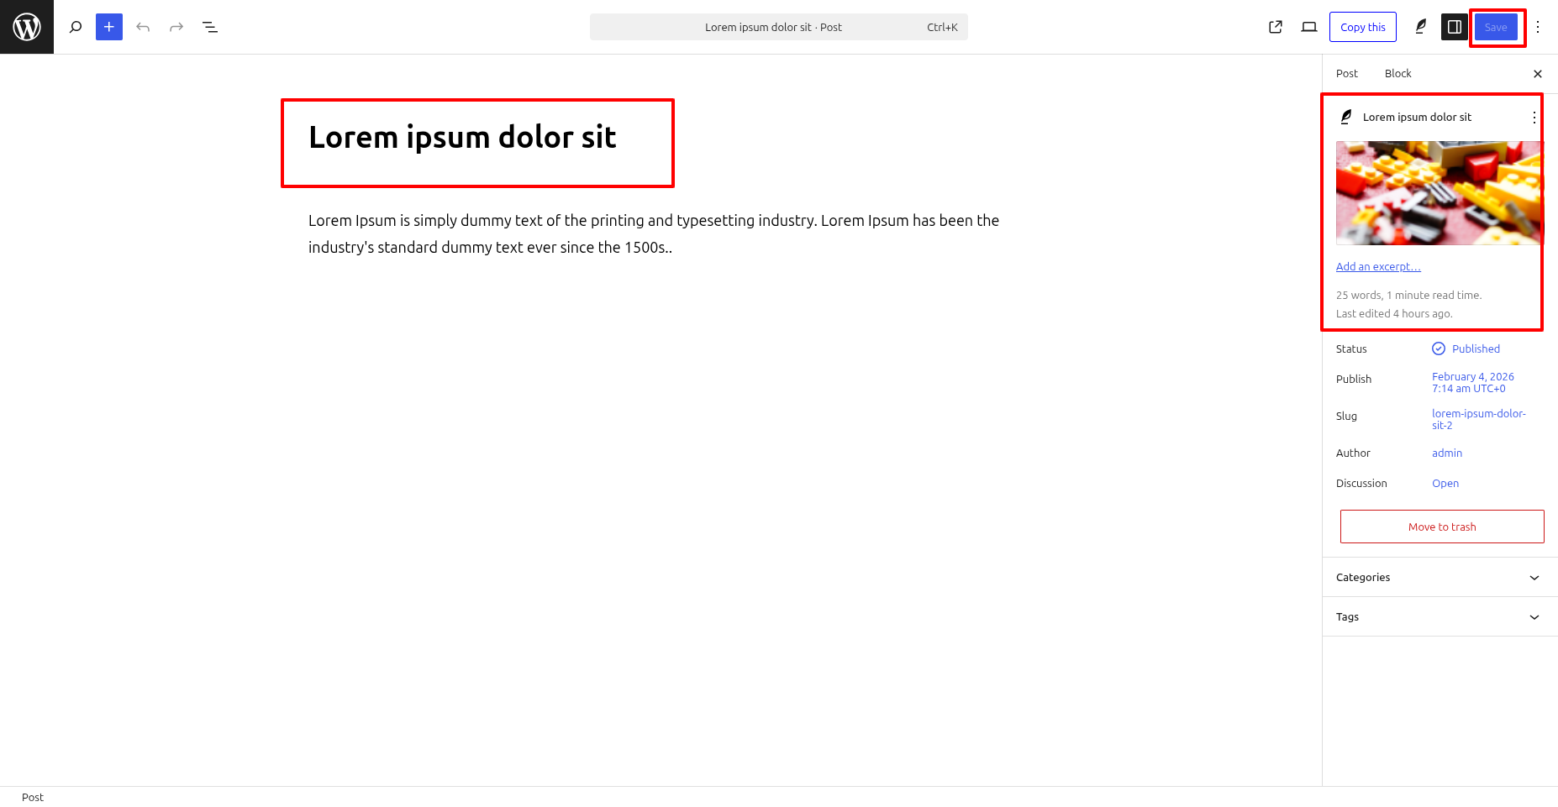
Task: View post in new tab icon
Action: pyautogui.click(x=1276, y=27)
